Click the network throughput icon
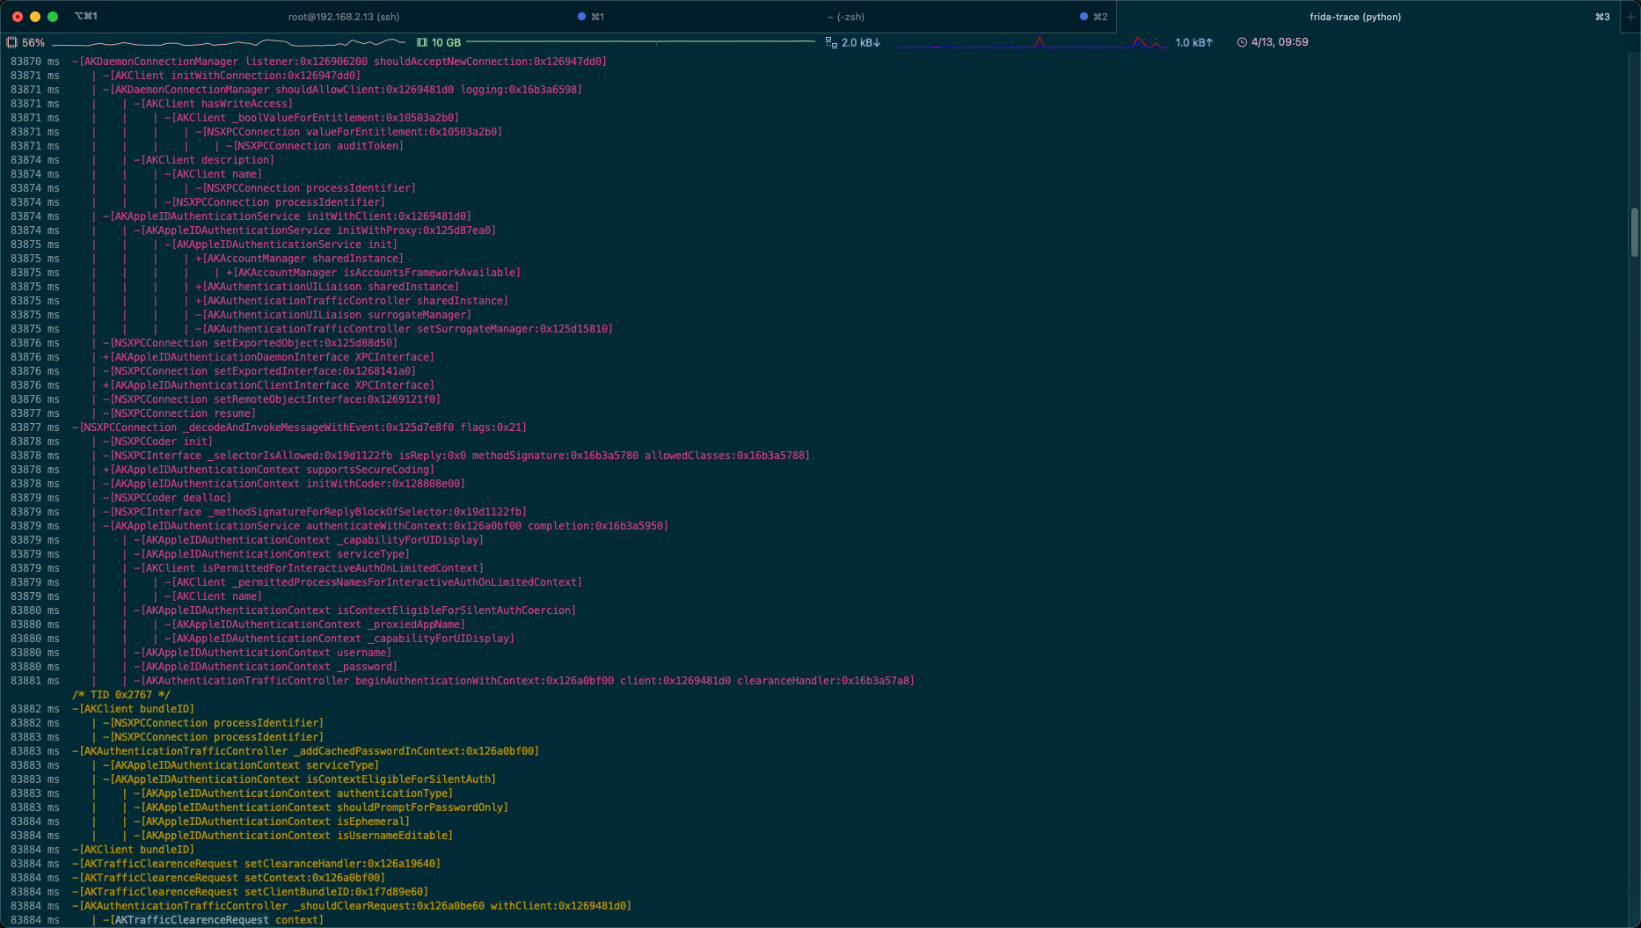Screen dimensions: 1641x928 click(x=831, y=42)
